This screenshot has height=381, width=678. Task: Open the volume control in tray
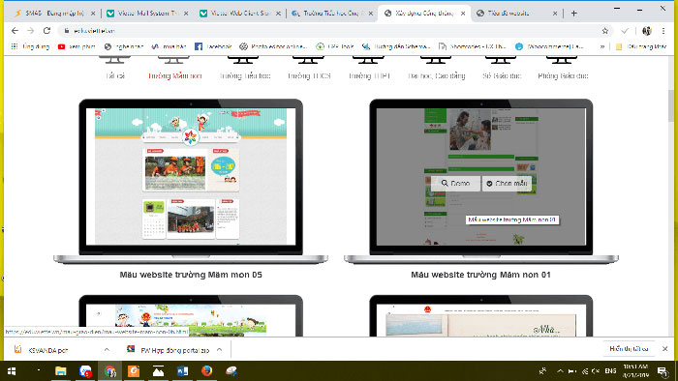pos(597,371)
